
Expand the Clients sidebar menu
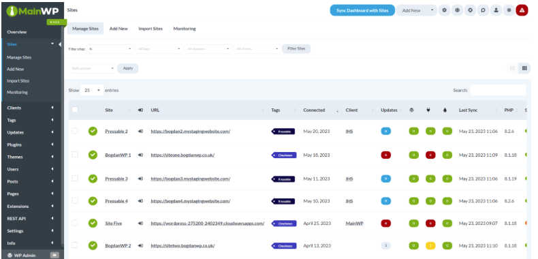pos(31,108)
